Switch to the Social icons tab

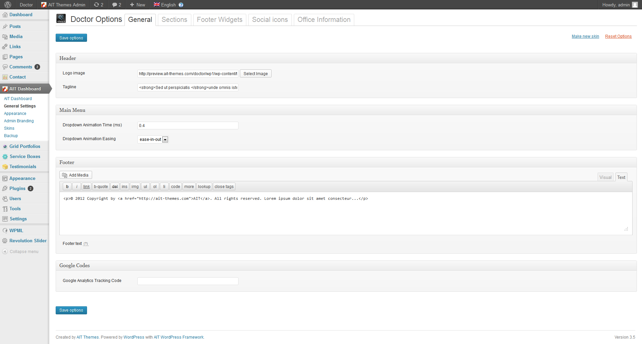point(270,20)
